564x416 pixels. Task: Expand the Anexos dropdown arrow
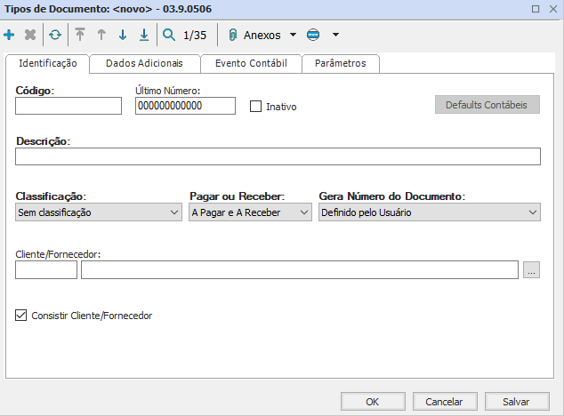click(293, 36)
